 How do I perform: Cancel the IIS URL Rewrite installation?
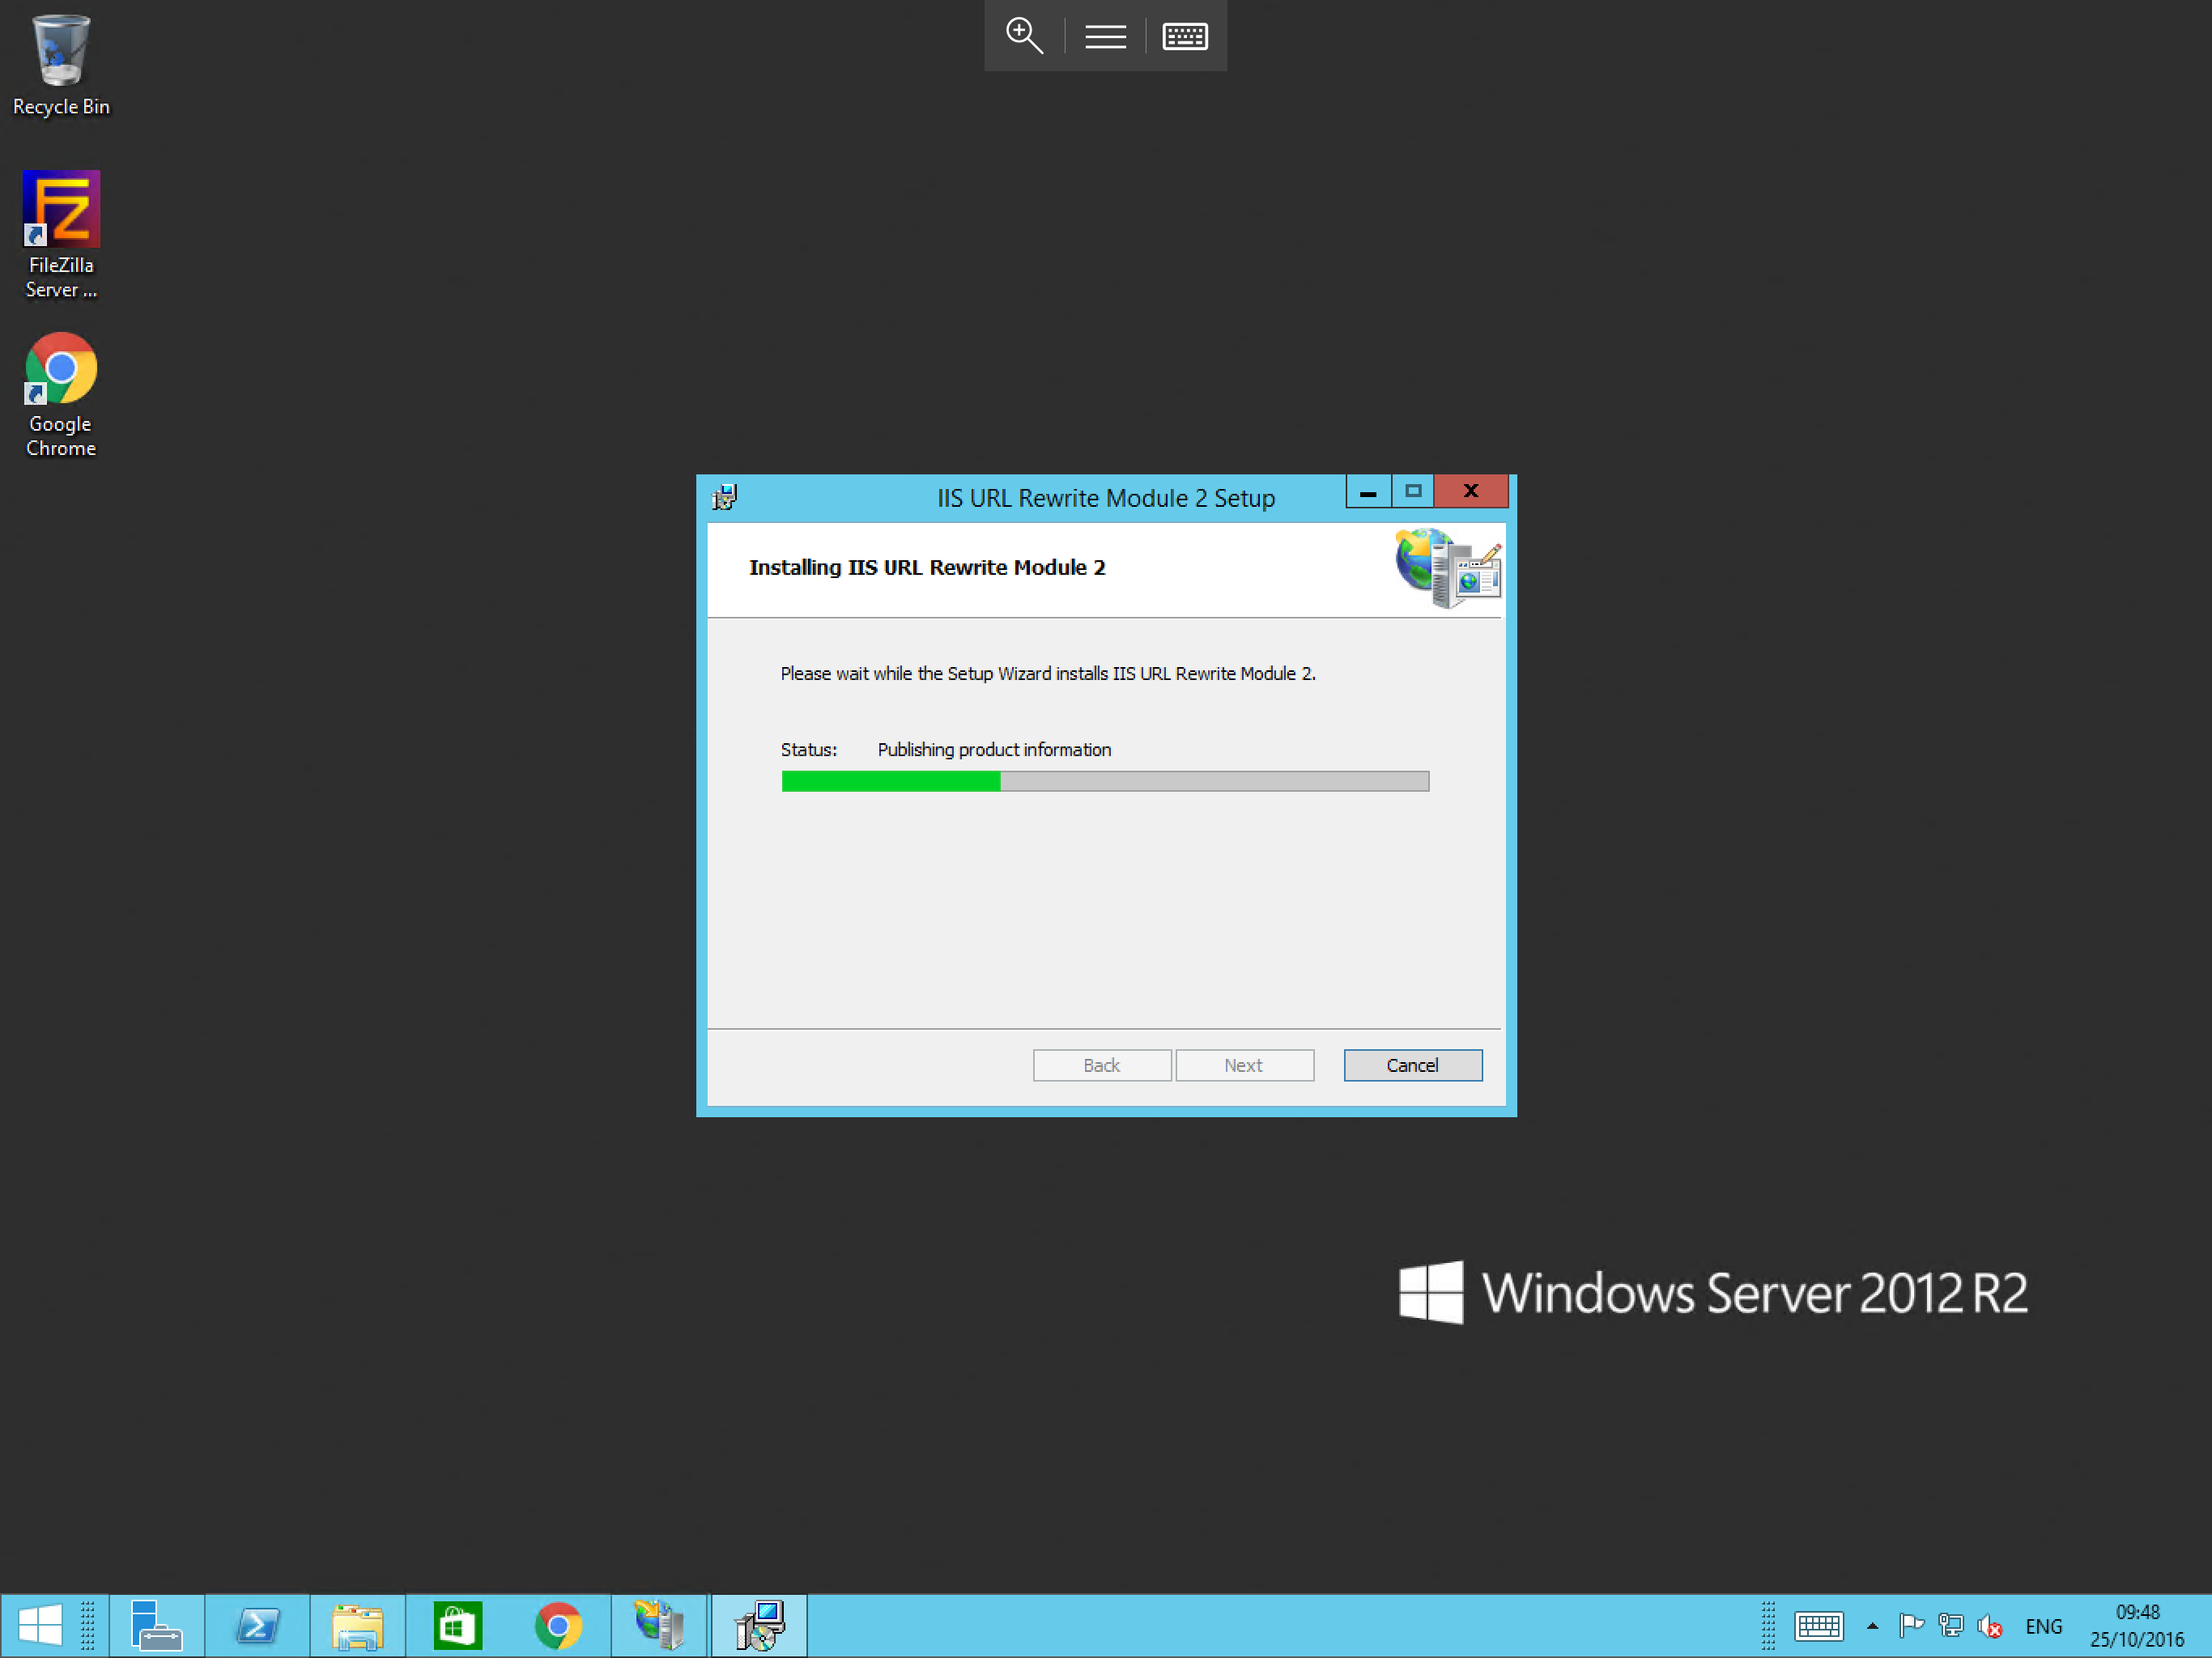(1412, 1065)
